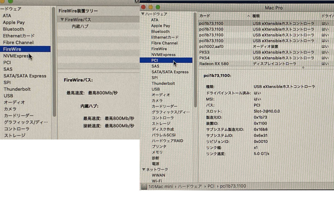Click 1のMac mini in the path bar
The image size is (334, 202).
[161, 186]
